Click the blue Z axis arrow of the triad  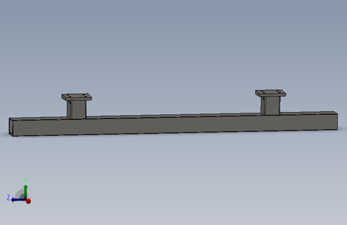pyautogui.click(x=18, y=200)
